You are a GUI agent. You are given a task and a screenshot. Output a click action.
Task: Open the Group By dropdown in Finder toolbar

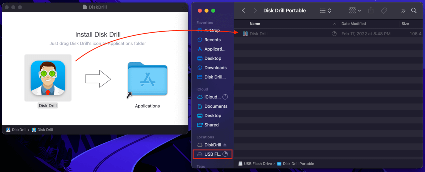[x=355, y=11]
